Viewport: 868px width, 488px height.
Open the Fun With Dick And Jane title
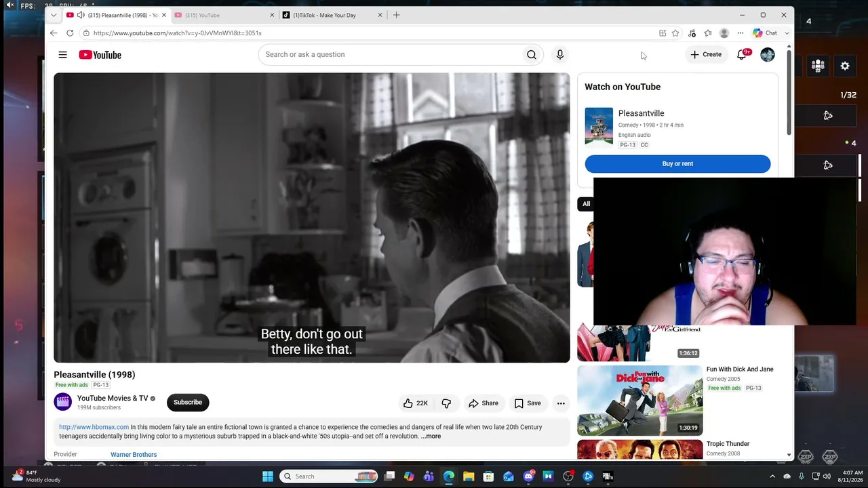(x=740, y=369)
